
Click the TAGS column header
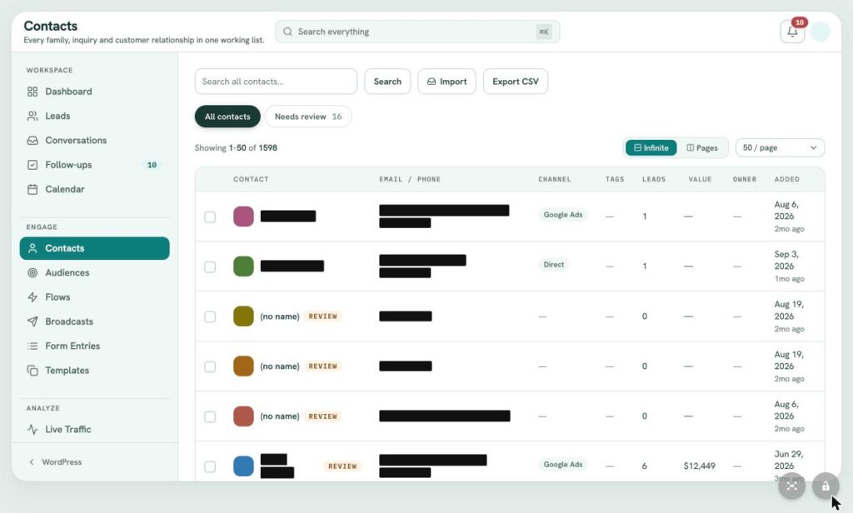point(615,179)
